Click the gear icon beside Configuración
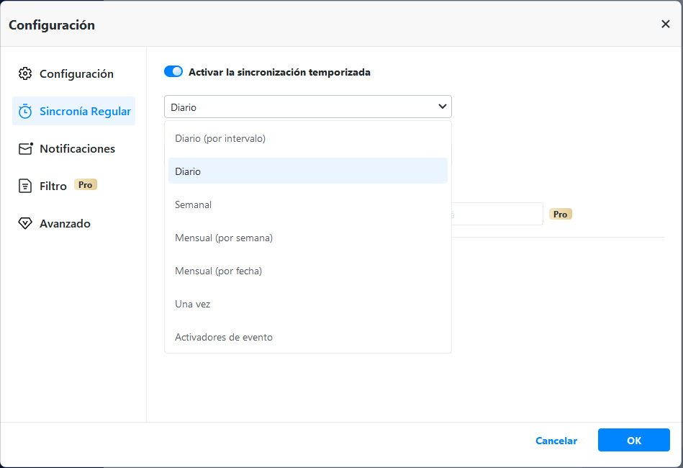Viewport: 683px width, 468px height. [x=25, y=73]
